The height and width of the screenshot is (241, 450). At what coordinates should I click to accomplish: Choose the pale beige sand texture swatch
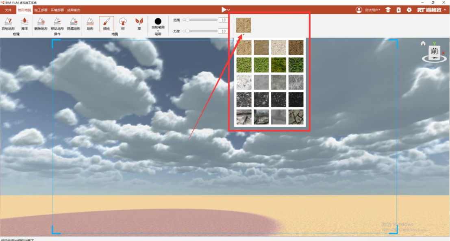click(x=278, y=48)
